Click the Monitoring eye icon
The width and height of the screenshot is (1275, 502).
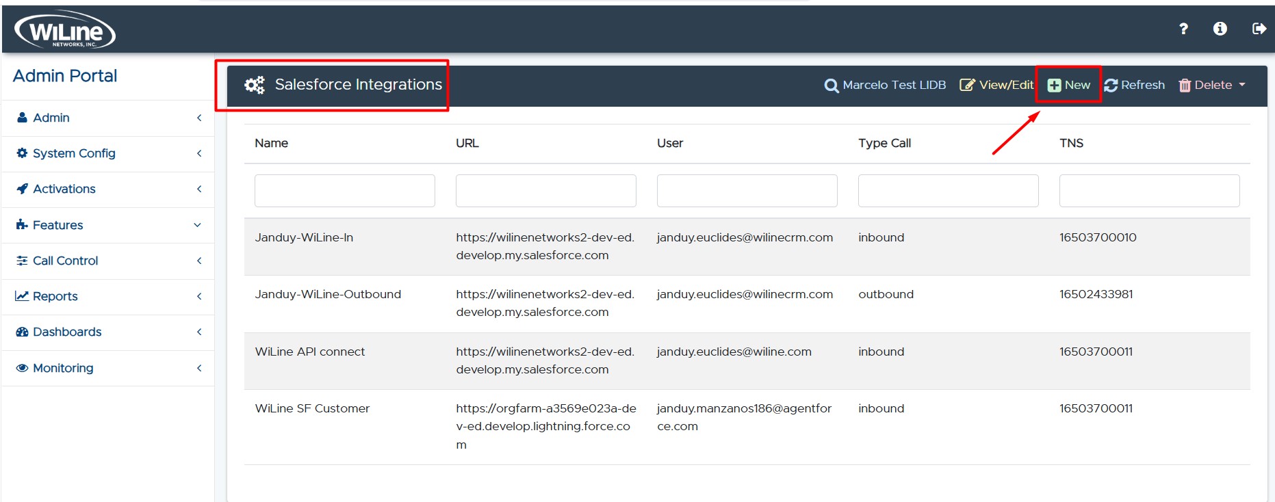pos(22,368)
